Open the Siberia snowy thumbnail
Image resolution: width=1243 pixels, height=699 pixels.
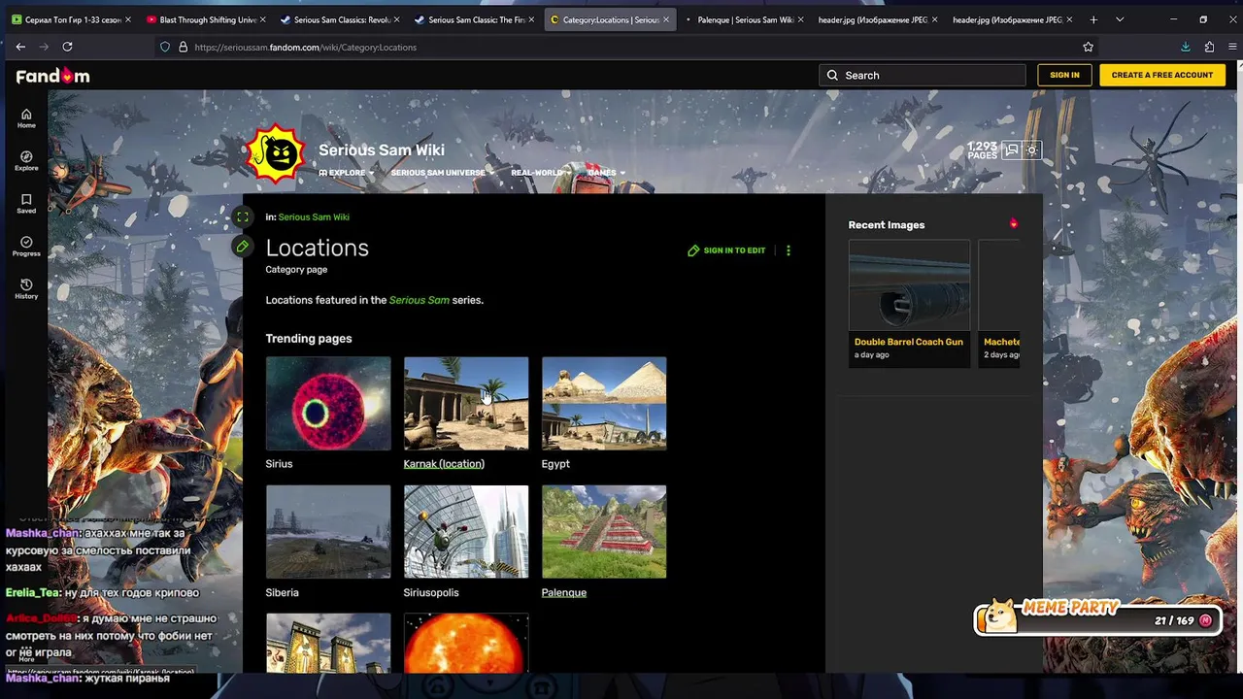pyautogui.click(x=328, y=531)
